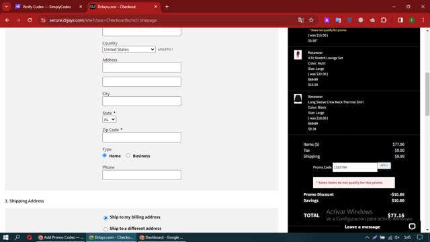The height and width of the screenshot is (242, 430).
Task: Switch to DrJays Checkout taskbar window
Action: [x=111, y=237]
